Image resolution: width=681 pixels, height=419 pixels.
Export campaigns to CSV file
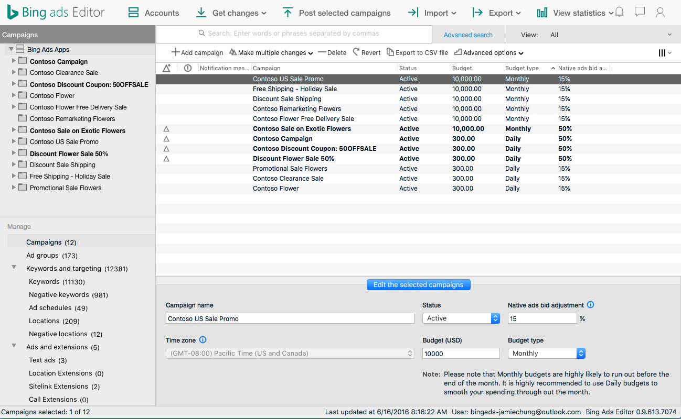click(417, 52)
